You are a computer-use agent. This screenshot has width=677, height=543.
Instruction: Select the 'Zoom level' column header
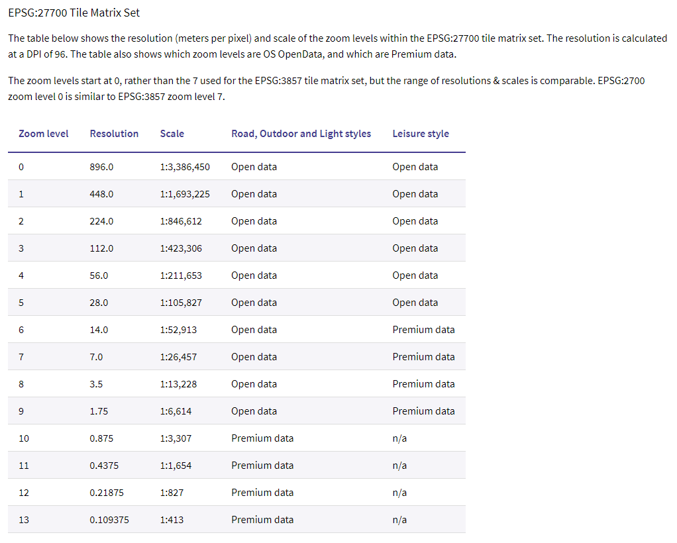44,134
